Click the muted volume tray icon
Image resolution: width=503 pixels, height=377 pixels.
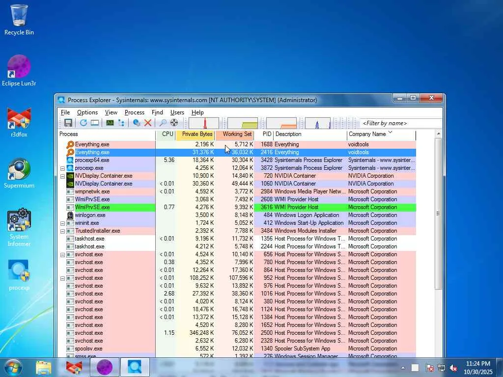coord(454,368)
